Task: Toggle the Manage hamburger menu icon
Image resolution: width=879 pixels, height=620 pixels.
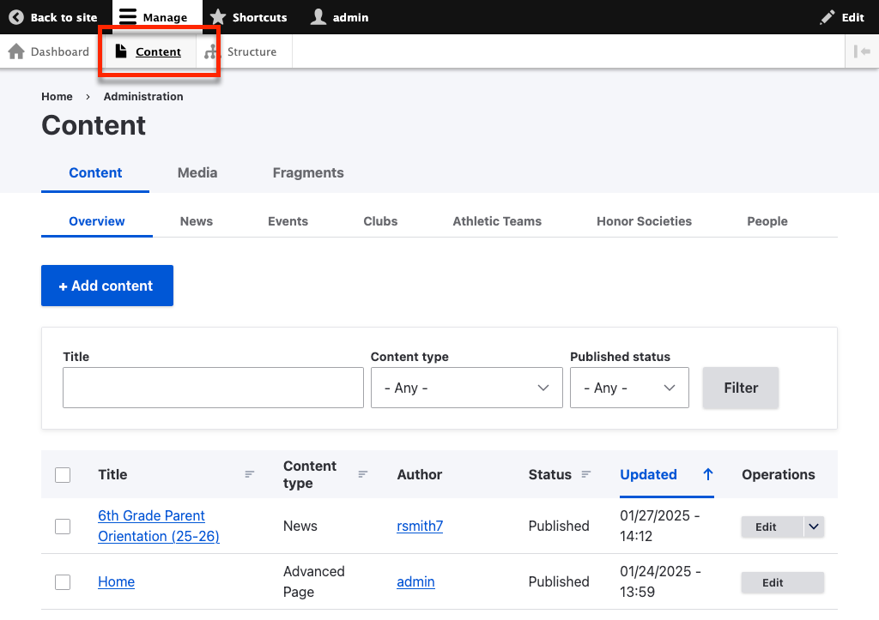Action: 128,17
